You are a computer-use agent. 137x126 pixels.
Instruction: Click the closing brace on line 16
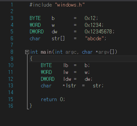31,106
